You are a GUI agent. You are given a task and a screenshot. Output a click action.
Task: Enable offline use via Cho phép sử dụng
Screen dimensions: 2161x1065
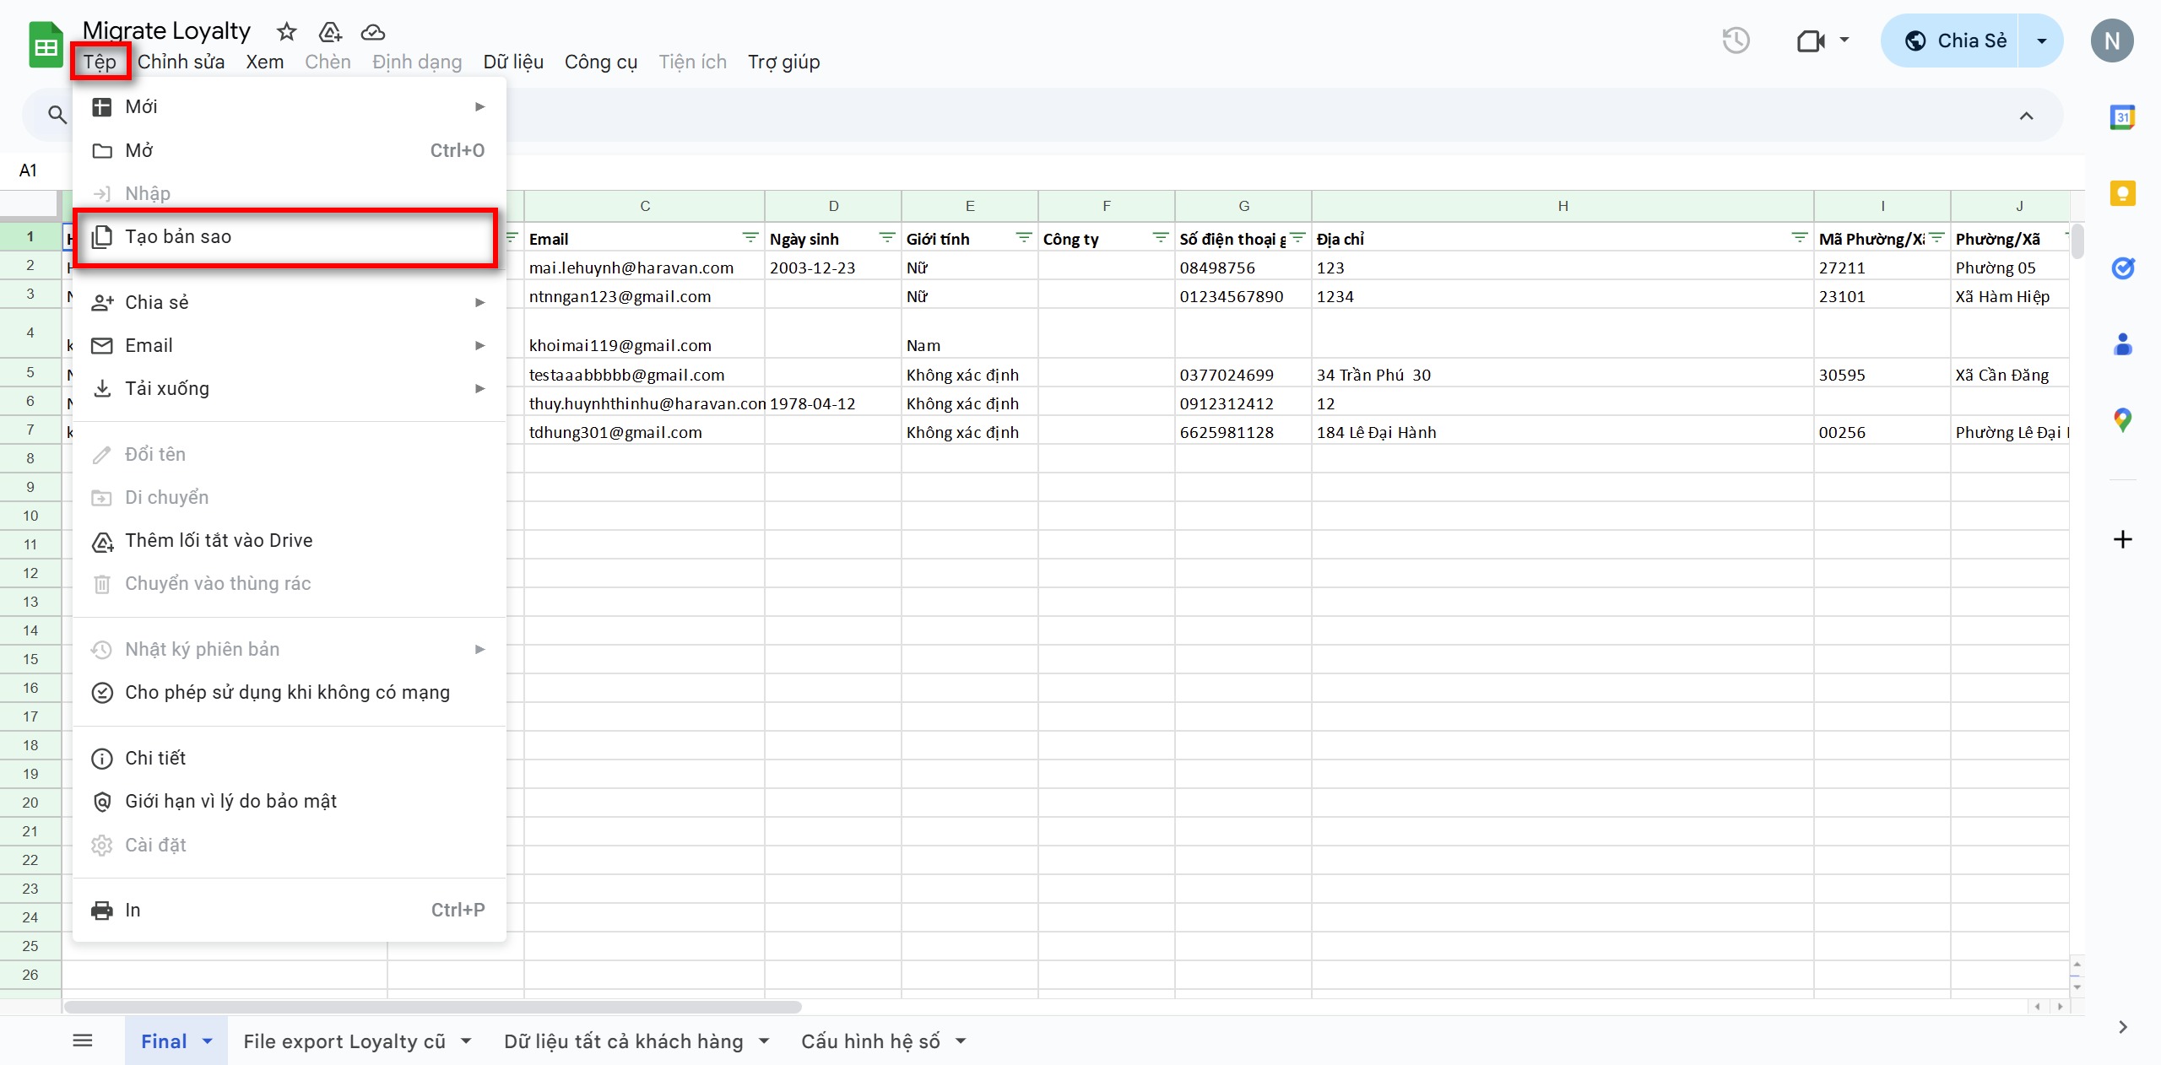[287, 693]
